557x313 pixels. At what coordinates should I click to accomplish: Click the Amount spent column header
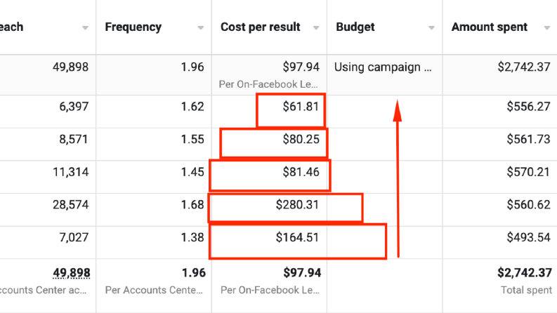pos(490,27)
